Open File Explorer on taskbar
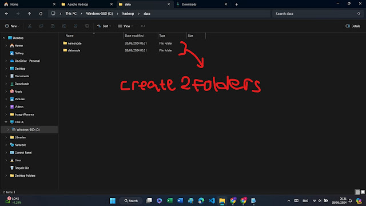 click(x=222, y=201)
